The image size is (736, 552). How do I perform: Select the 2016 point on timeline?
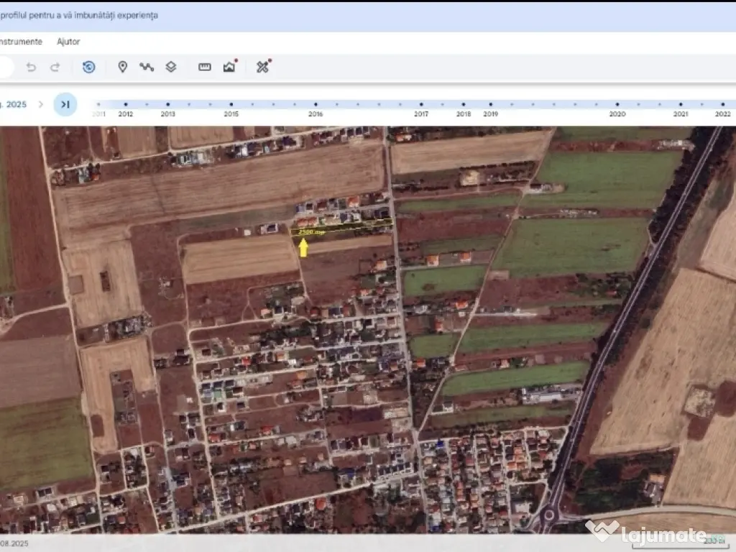coord(316,104)
